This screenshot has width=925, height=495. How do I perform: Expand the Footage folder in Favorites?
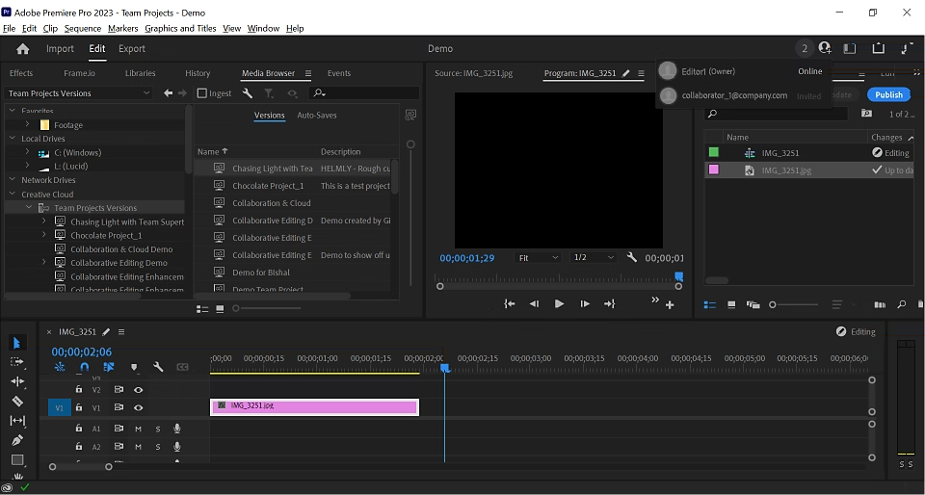click(28, 125)
